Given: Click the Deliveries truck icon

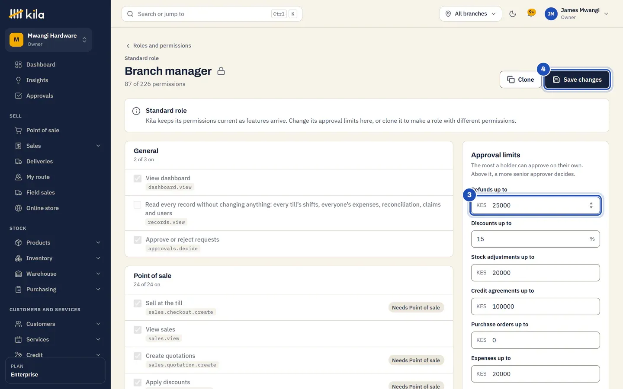Looking at the screenshot, I should coord(18,161).
